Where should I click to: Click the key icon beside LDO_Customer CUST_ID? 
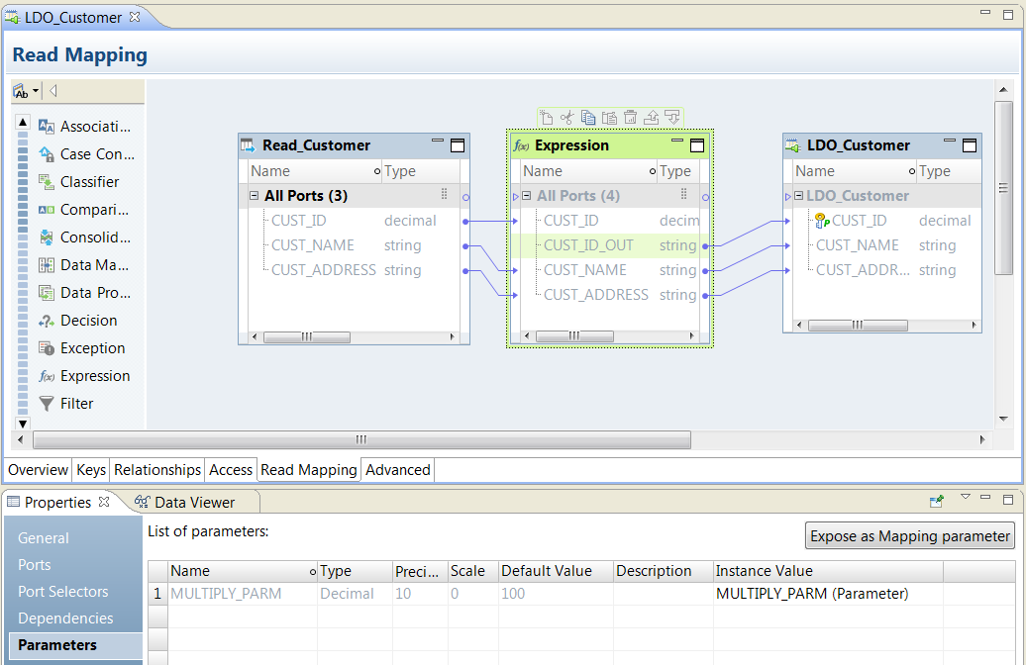pos(822,221)
